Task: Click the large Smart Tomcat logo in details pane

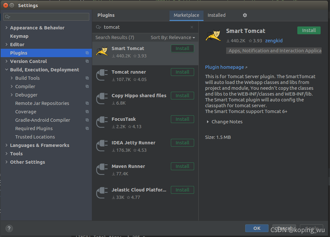Action: [x=214, y=35]
